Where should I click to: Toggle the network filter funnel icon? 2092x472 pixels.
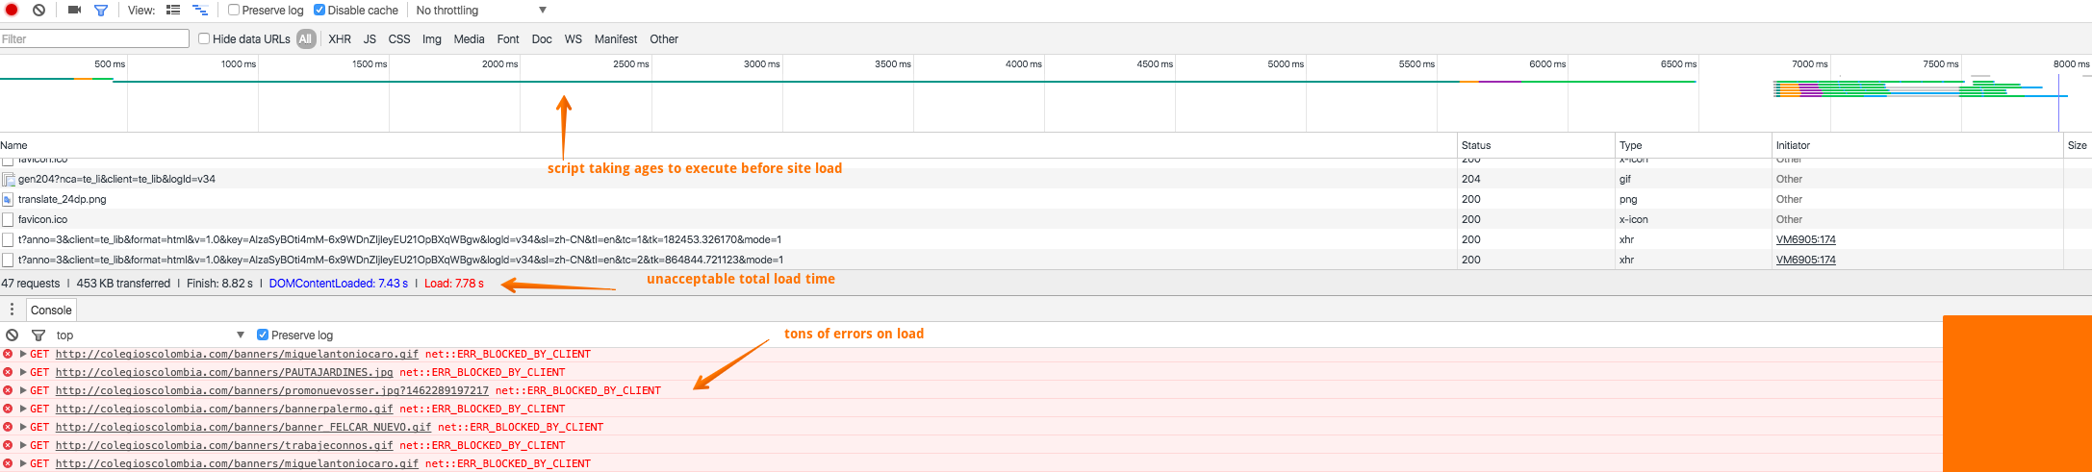101,10
